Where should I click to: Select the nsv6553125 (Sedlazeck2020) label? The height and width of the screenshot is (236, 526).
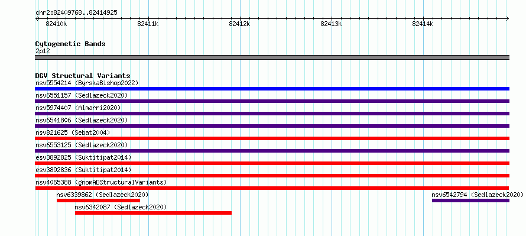82,145
